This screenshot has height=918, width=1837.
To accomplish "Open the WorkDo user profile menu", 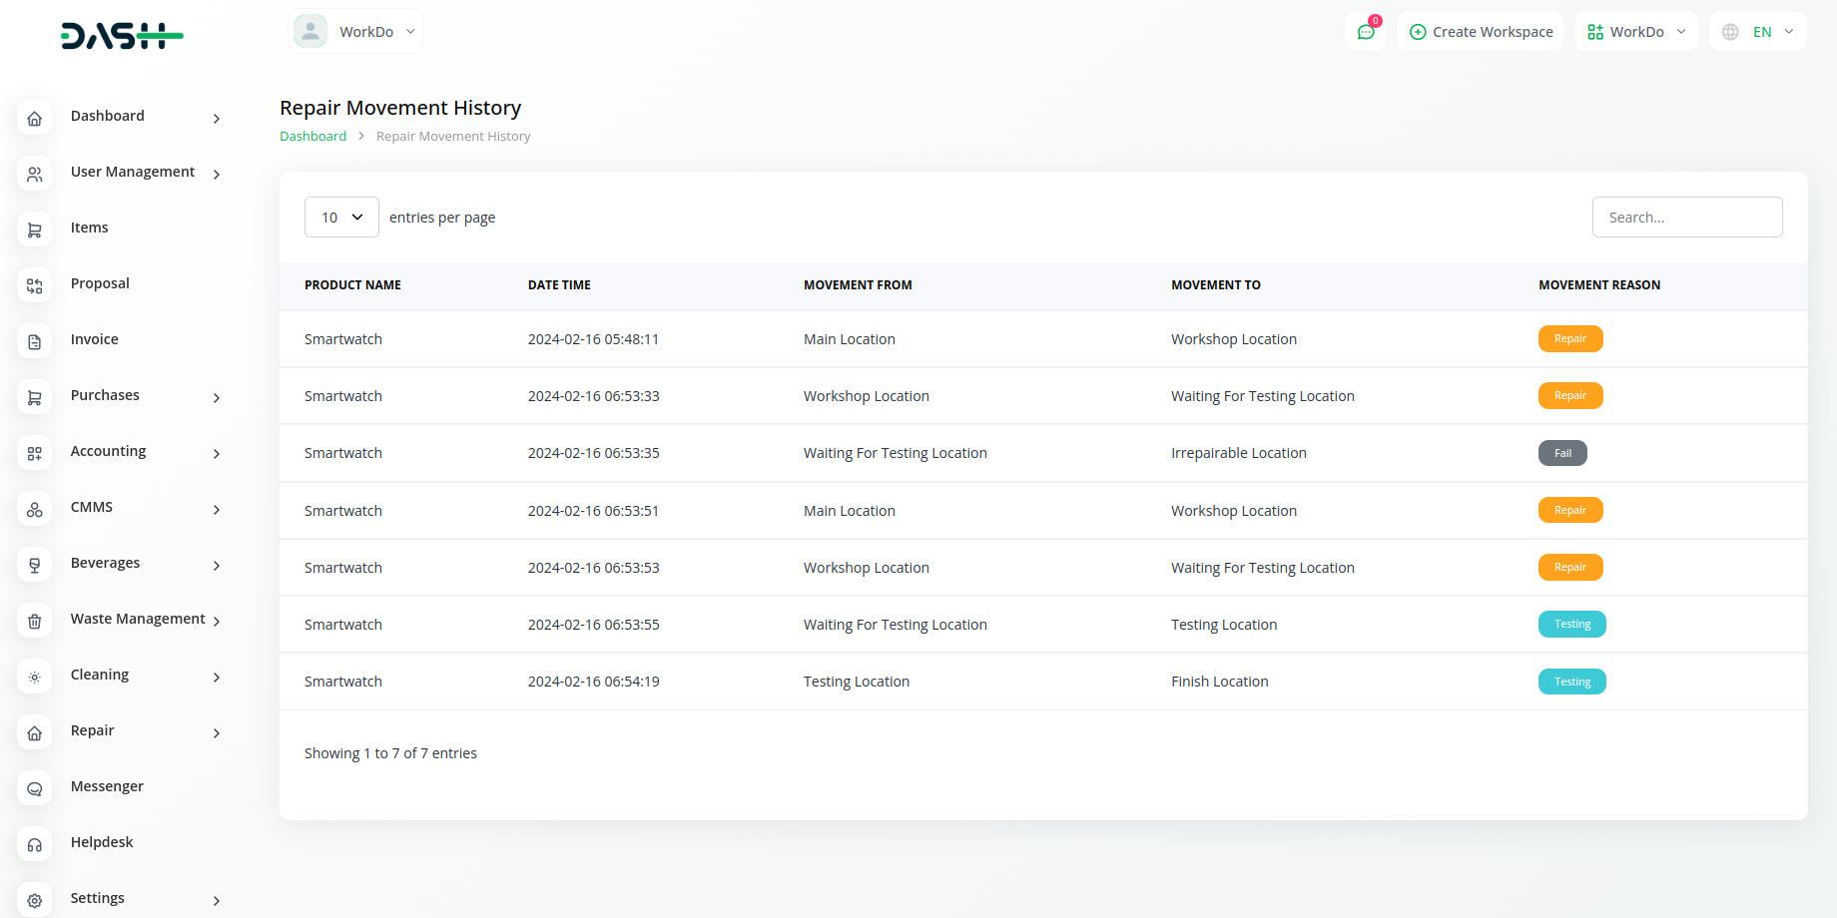I will click(355, 32).
